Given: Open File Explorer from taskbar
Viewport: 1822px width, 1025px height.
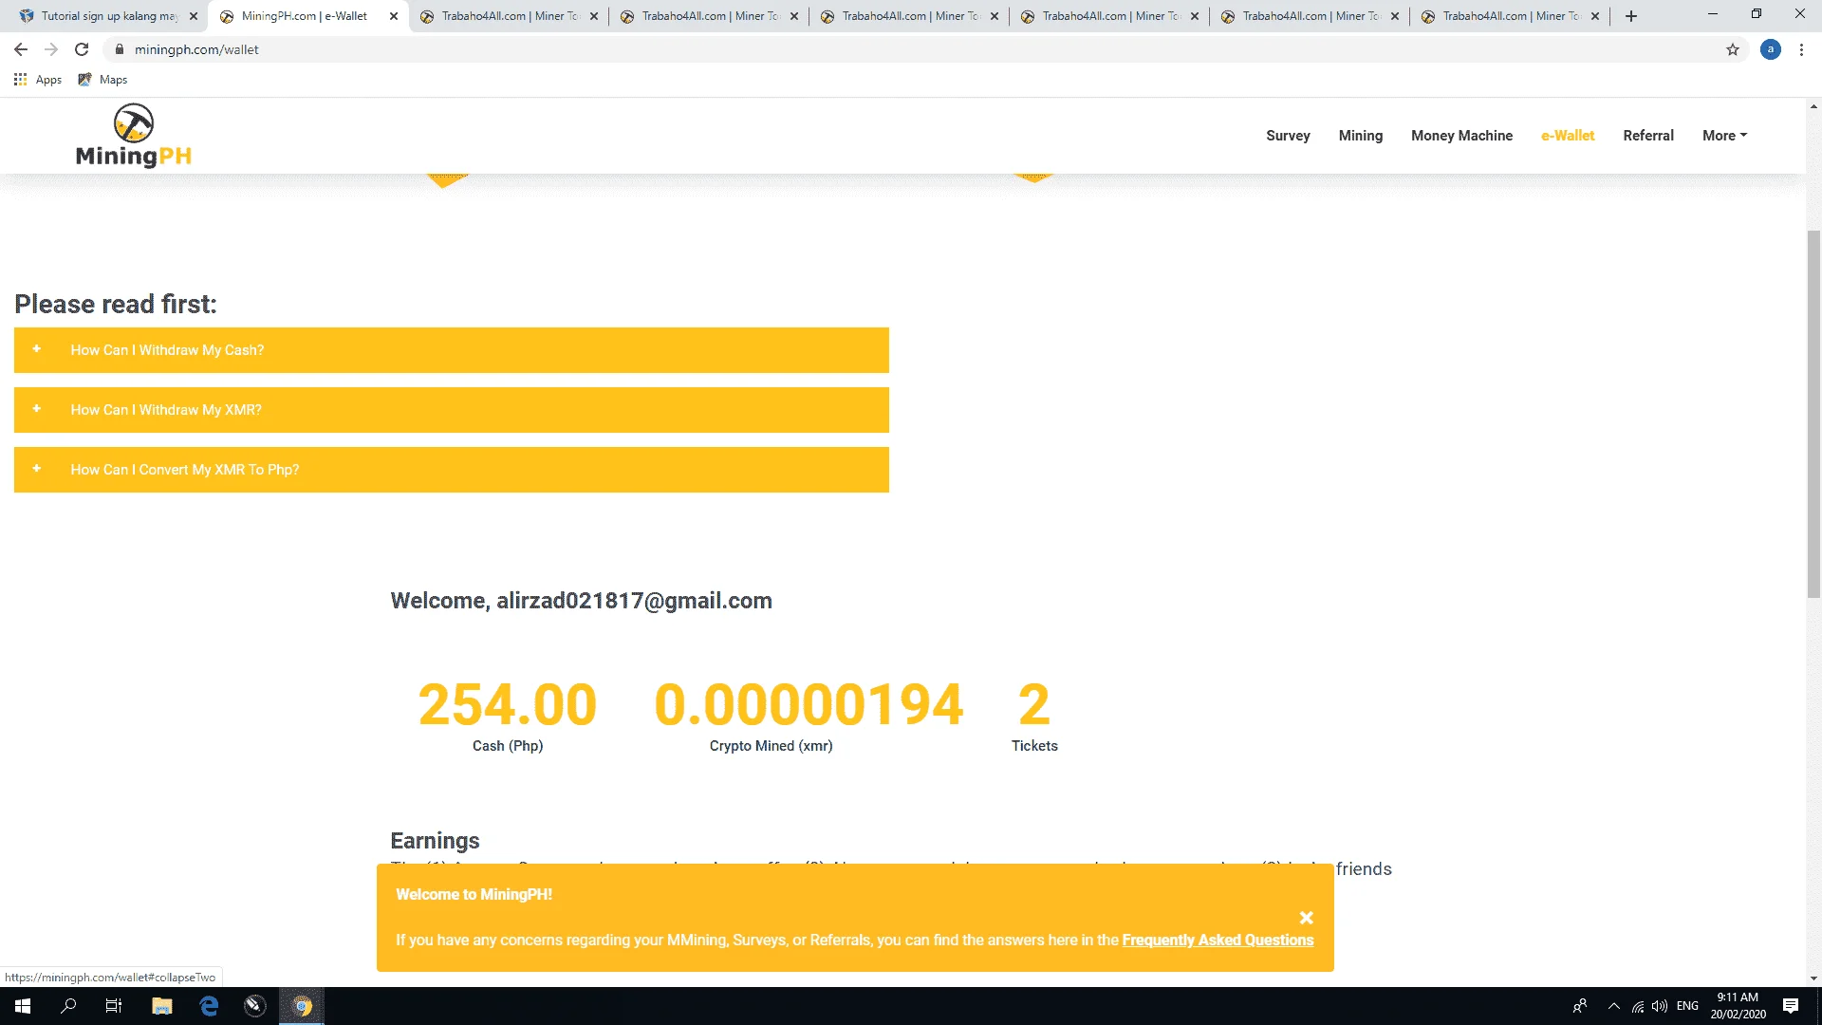Looking at the screenshot, I should click(x=162, y=1006).
